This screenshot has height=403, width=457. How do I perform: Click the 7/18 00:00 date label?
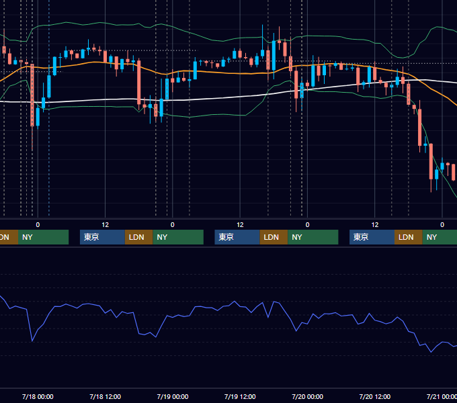pyautogui.click(x=38, y=396)
